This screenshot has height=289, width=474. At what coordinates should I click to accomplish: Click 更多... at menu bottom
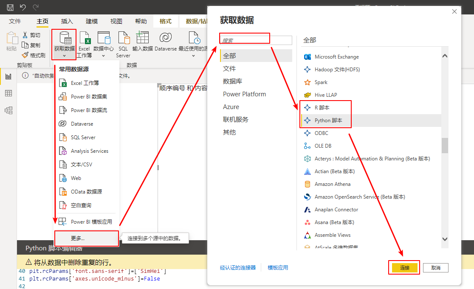click(x=87, y=238)
